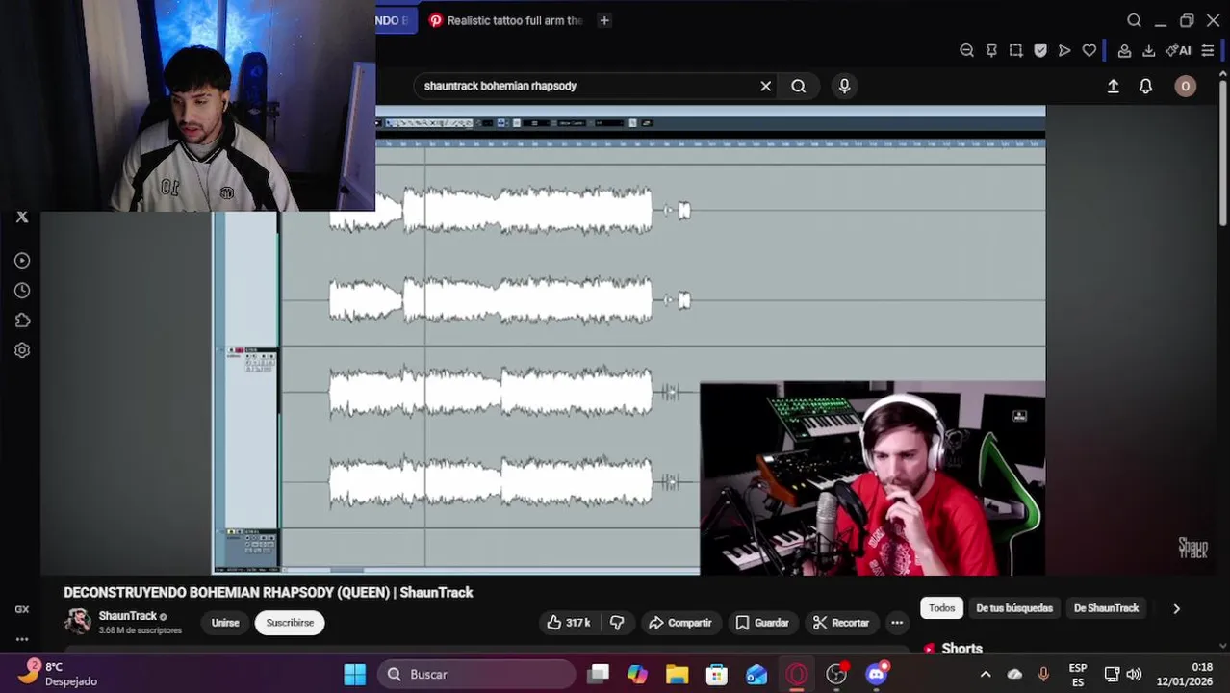Screen dimensions: 1230x693
Task: Open X (Twitter) in Opera sidebar
Action: pyautogui.click(x=22, y=218)
